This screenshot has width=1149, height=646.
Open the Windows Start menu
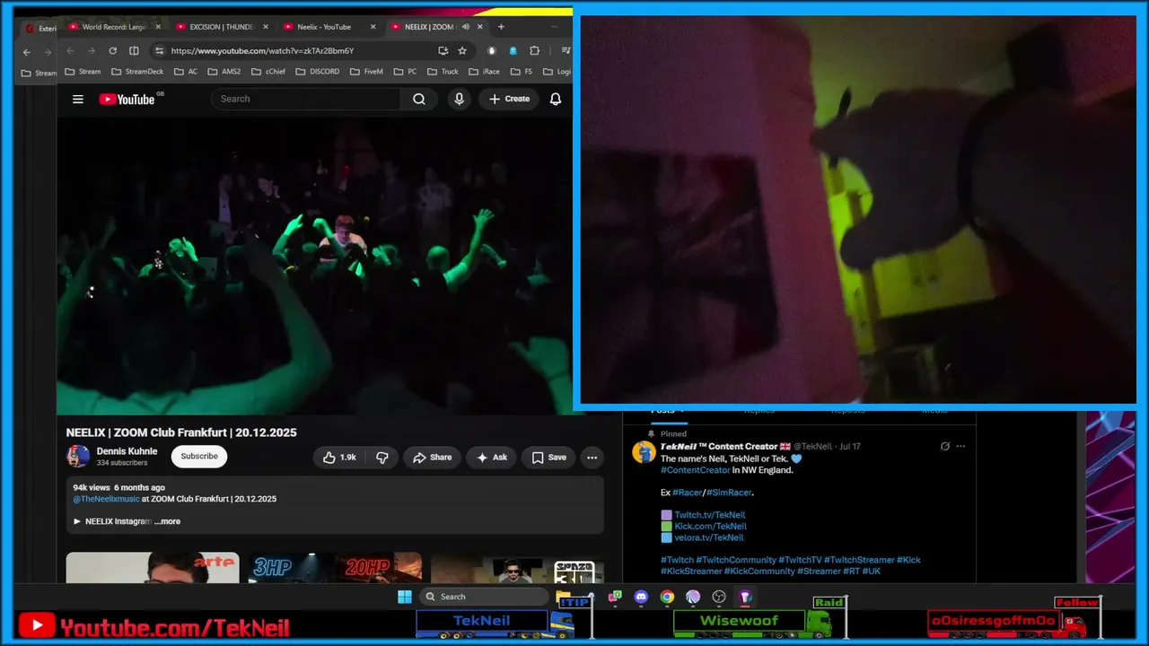405,597
